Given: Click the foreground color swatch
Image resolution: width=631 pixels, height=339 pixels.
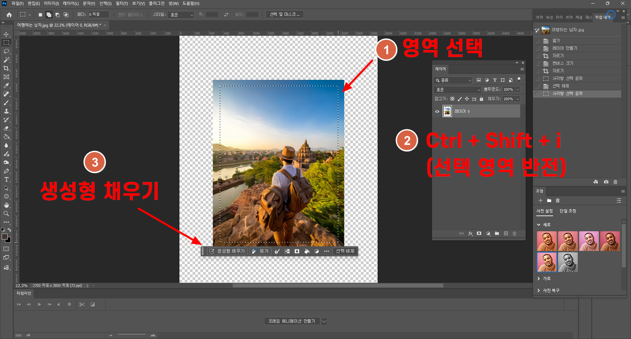Looking at the screenshot, I should point(5,237).
